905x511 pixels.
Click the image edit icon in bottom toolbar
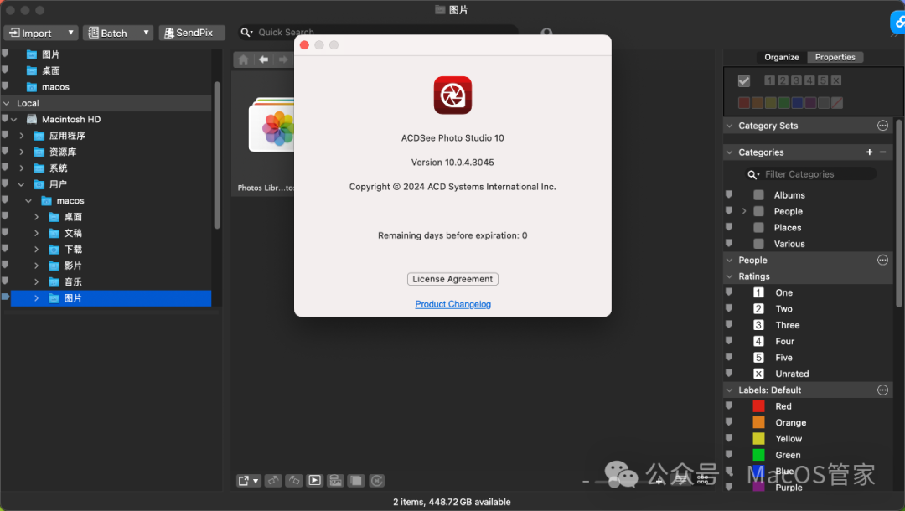pyautogui.click(x=335, y=481)
